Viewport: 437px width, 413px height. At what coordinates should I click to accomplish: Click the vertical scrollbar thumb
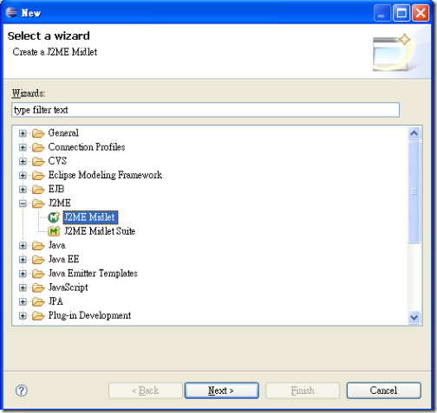[414, 191]
